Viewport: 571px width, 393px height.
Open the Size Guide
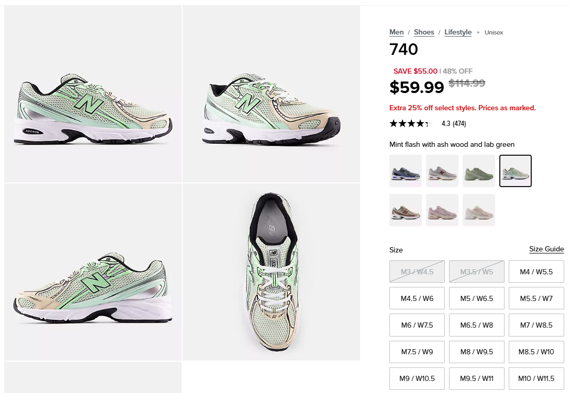[546, 249]
